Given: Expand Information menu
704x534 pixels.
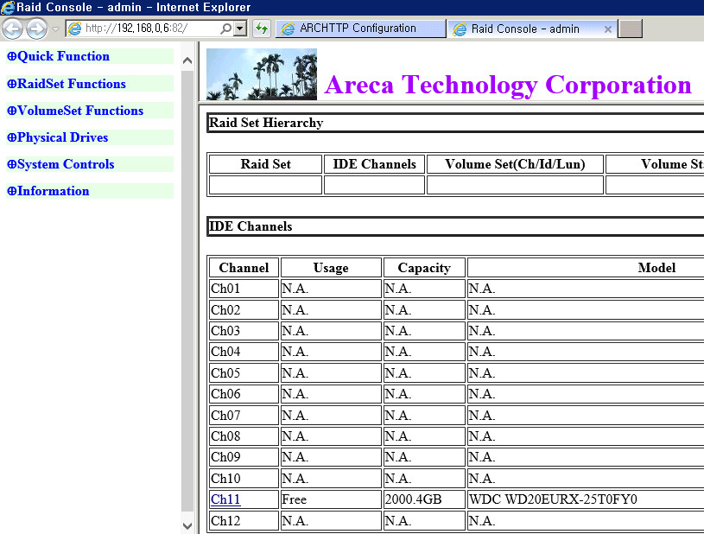Looking at the screenshot, I should pos(48,191).
